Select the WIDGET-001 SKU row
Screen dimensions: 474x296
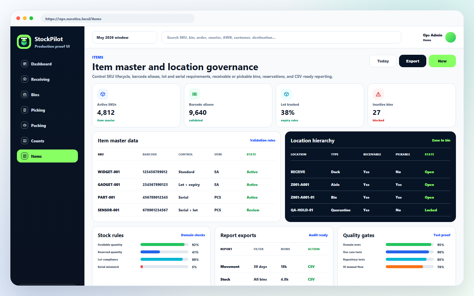tap(186, 172)
